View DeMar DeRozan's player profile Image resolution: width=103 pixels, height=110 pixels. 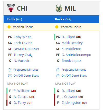tap(26, 49)
